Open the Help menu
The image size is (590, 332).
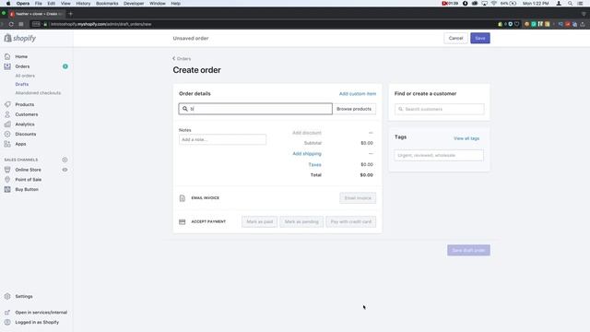click(175, 4)
